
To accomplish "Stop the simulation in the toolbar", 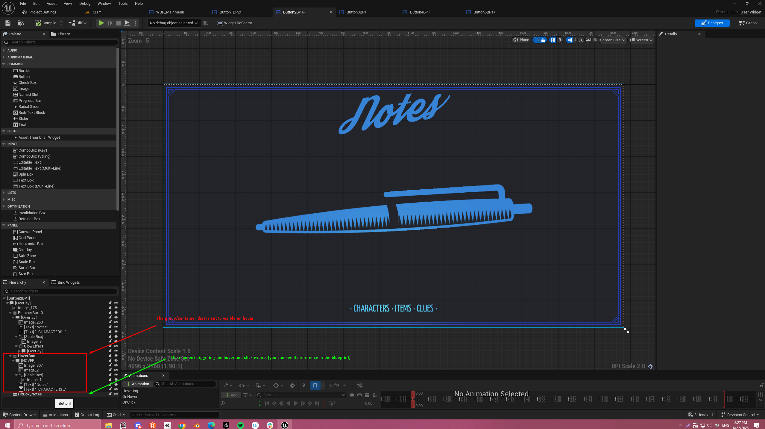I will pyautogui.click(x=119, y=23).
